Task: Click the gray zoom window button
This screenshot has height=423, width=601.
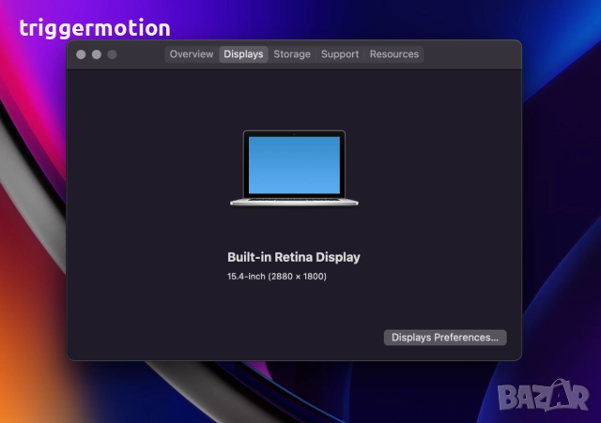Action: click(x=113, y=54)
